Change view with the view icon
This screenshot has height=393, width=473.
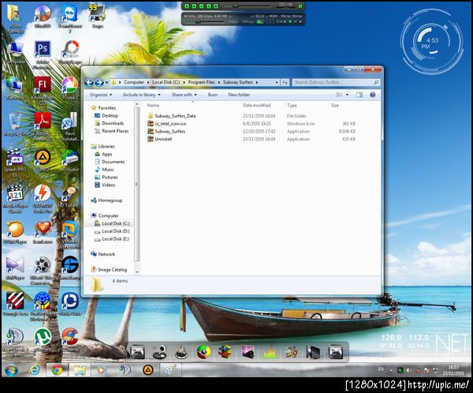coord(339,95)
